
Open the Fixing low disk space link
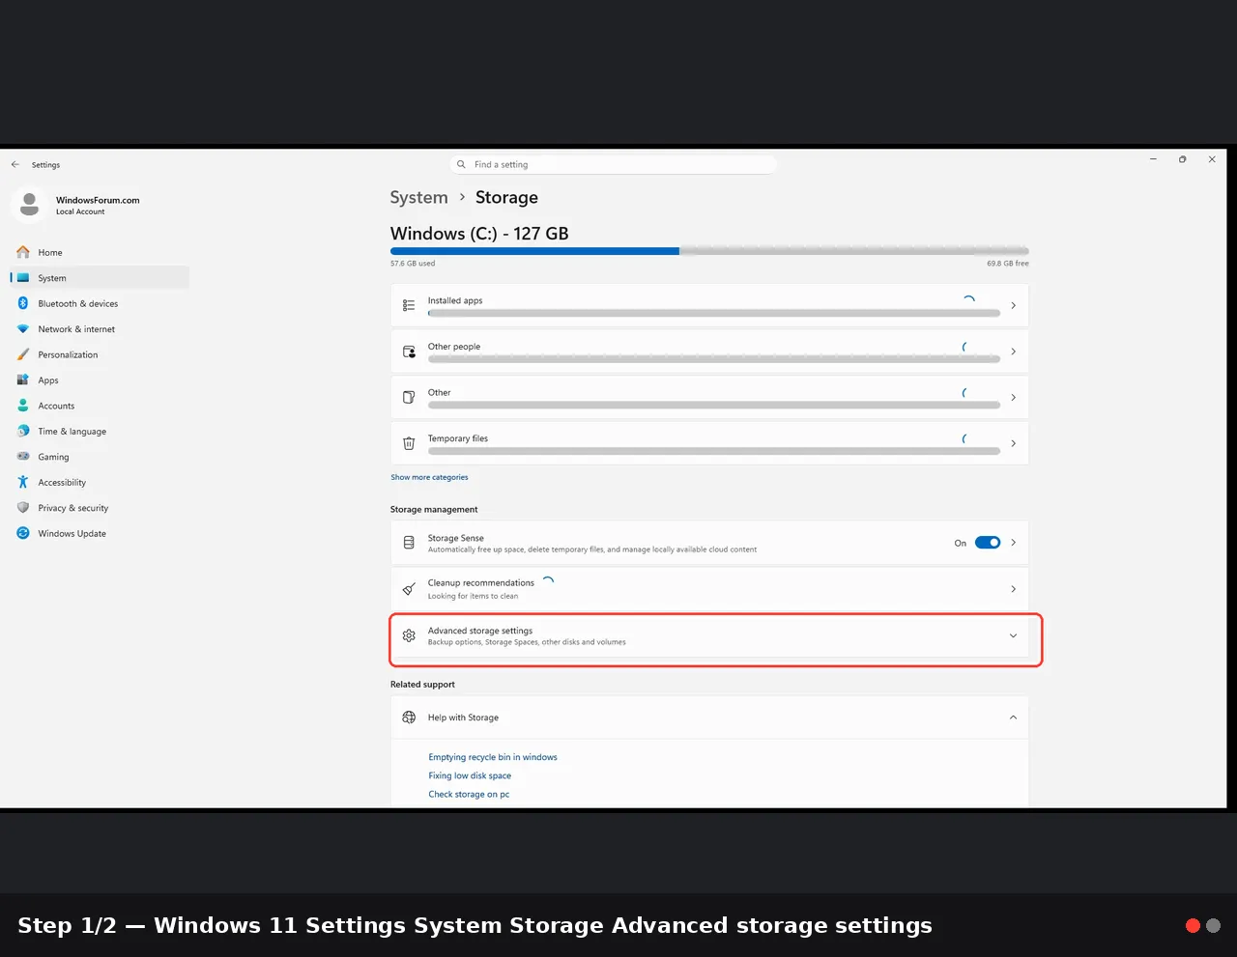pos(470,775)
